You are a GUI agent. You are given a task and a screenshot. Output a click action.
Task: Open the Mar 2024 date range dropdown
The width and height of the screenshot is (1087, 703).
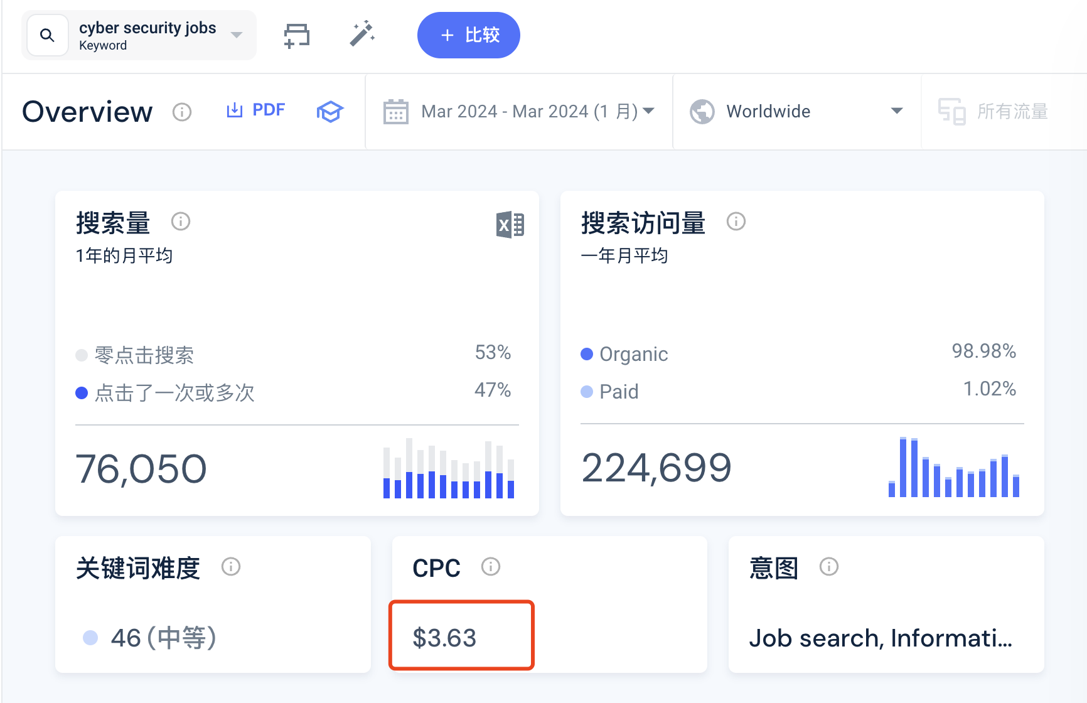coord(538,112)
